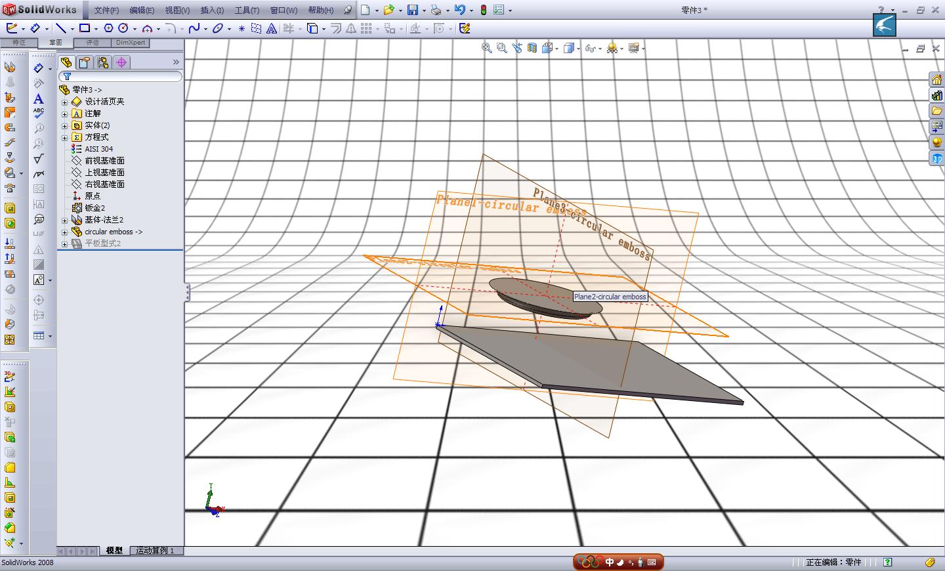Image resolution: width=945 pixels, height=571 pixels.
Task: Choose the Spline sketch tool
Action: tap(194, 28)
